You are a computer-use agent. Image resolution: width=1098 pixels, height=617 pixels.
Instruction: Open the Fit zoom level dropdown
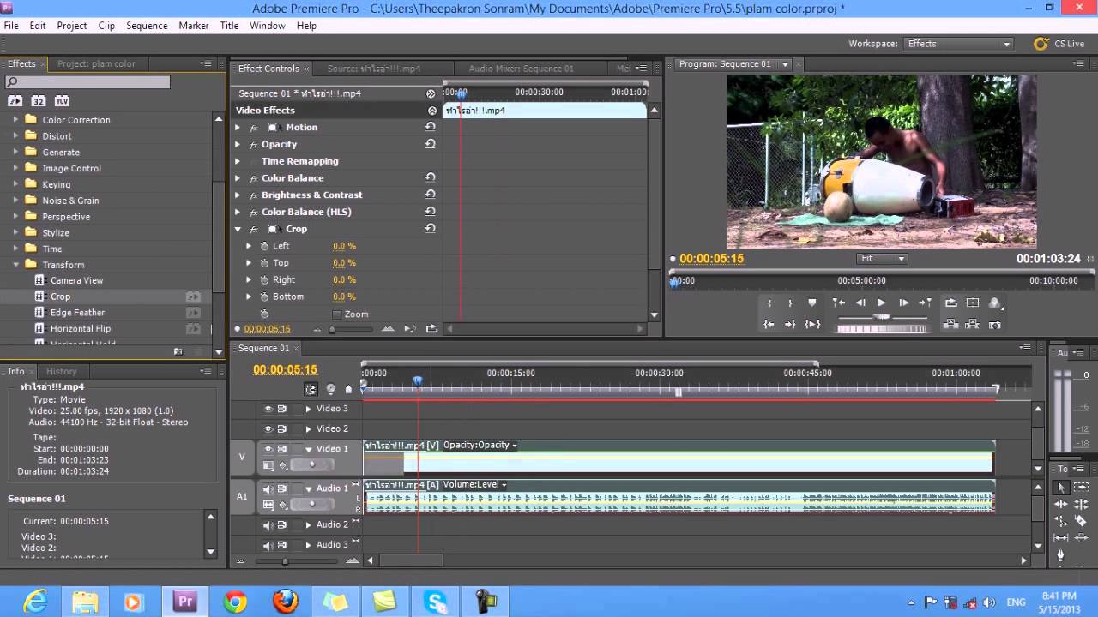(x=882, y=259)
